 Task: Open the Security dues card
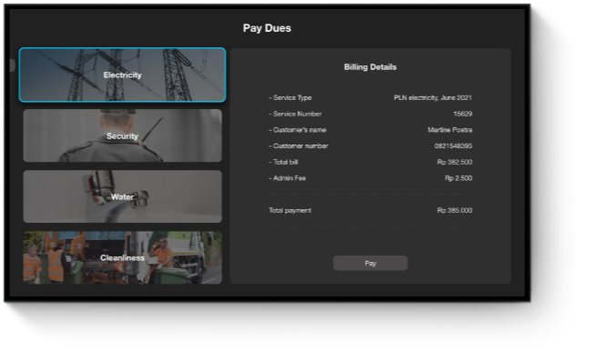(x=123, y=135)
